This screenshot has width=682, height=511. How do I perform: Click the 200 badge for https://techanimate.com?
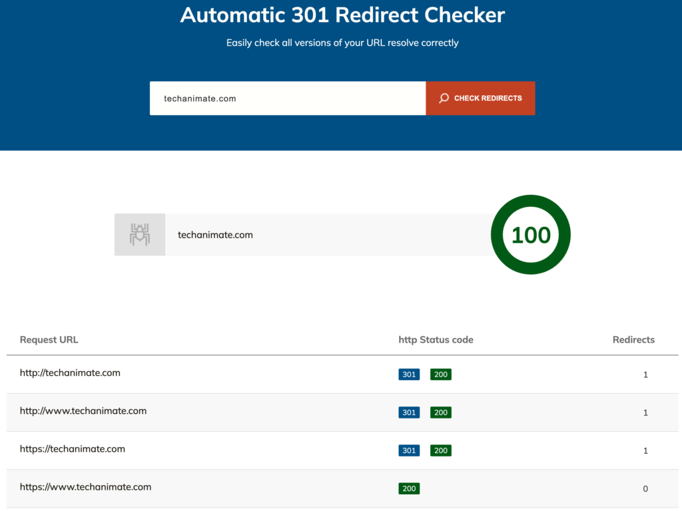click(x=440, y=450)
